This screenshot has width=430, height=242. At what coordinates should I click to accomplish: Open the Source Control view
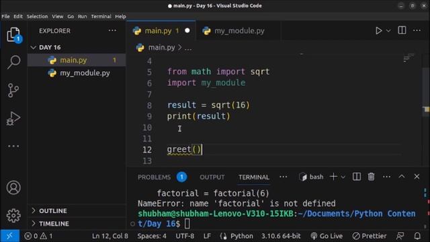(x=13, y=90)
